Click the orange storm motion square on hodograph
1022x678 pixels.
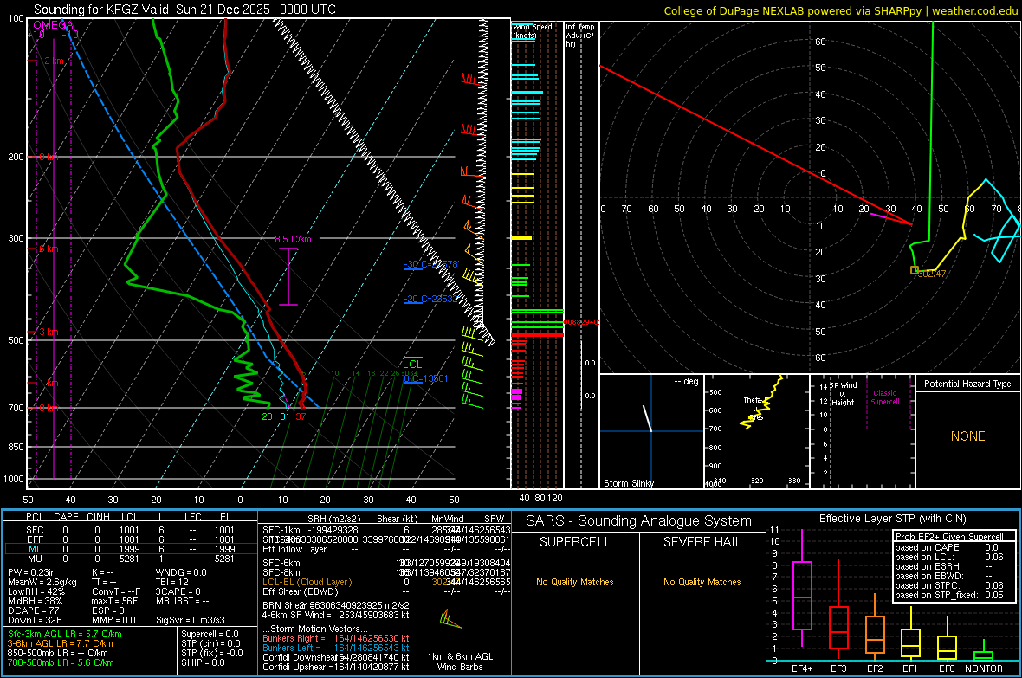[915, 270]
